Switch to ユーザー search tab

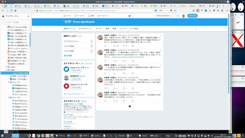99,28
